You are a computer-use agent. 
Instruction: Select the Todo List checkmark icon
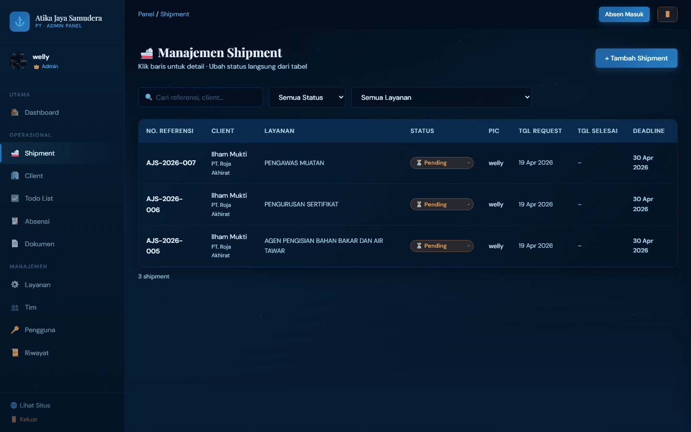click(x=15, y=198)
